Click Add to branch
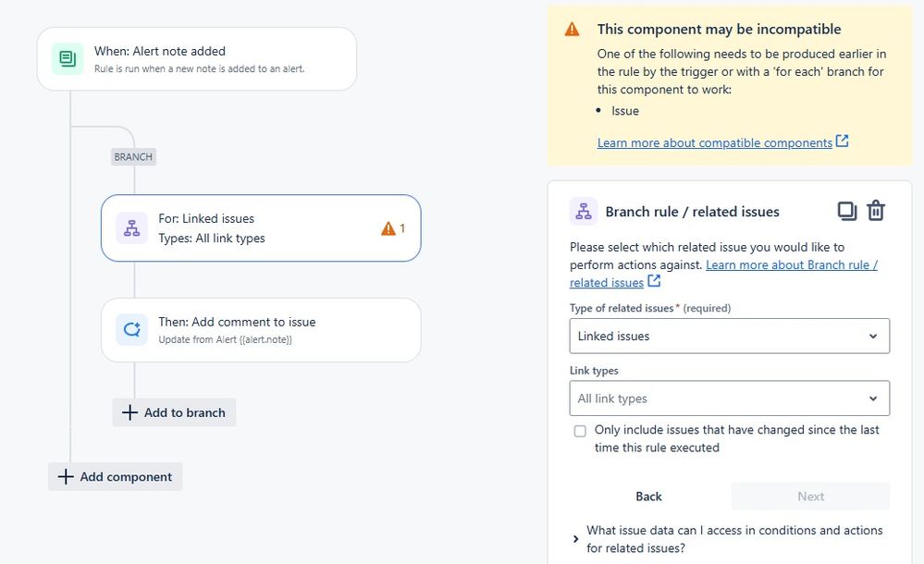 click(x=174, y=412)
